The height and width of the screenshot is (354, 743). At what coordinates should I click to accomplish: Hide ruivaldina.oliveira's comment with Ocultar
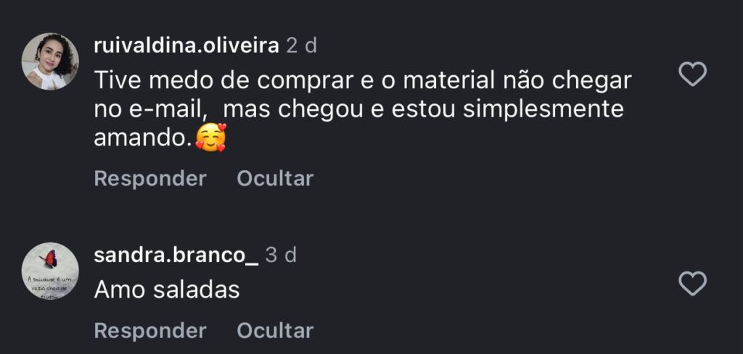[x=275, y=178]
